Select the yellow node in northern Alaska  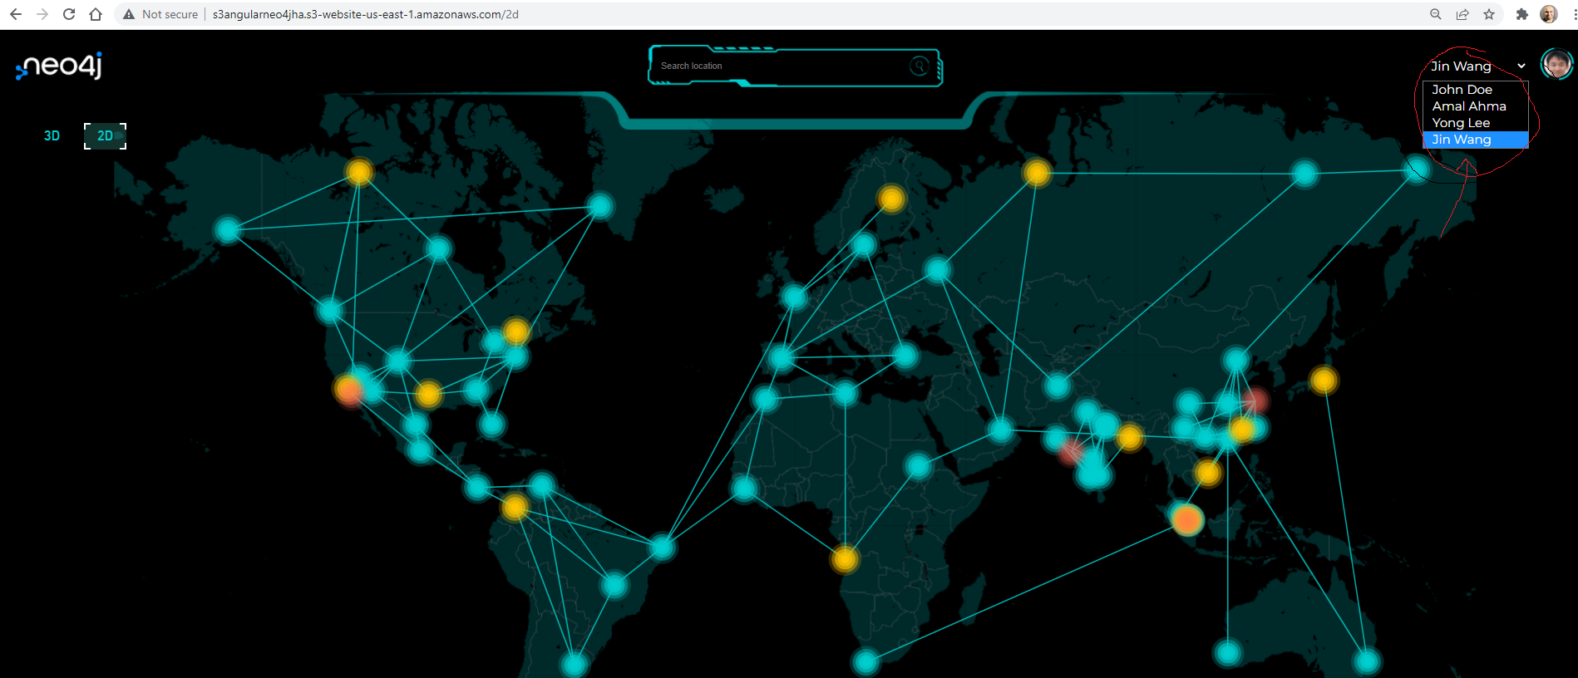[359, 172]
